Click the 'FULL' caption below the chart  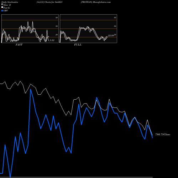pyautogui.click(x=78, y=45)
